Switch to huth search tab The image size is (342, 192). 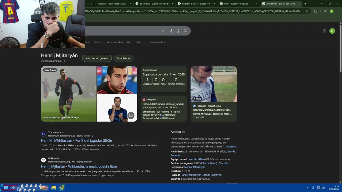click(238, 4)
